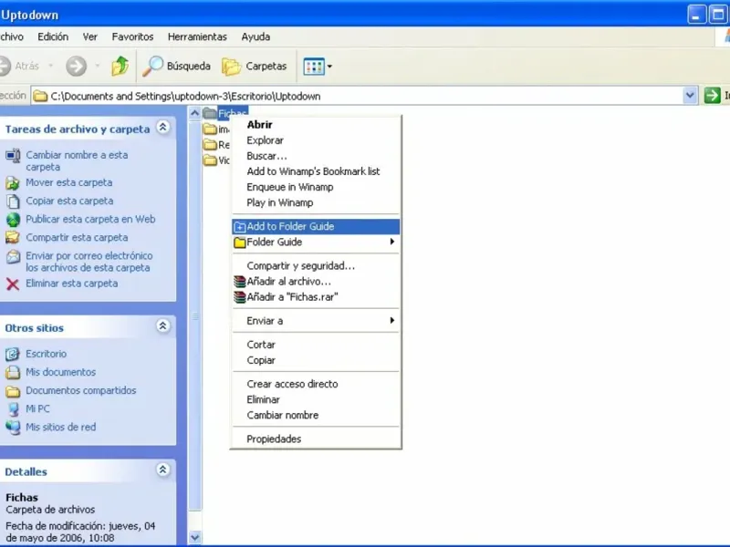Choose Copiar in the context menu
This screenshot has height=547, width=730.
pyautogui.click(x=316, y=360)
